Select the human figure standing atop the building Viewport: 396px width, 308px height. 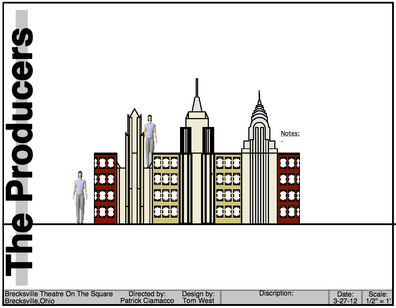pyautogui.click(x=150, y=140)
